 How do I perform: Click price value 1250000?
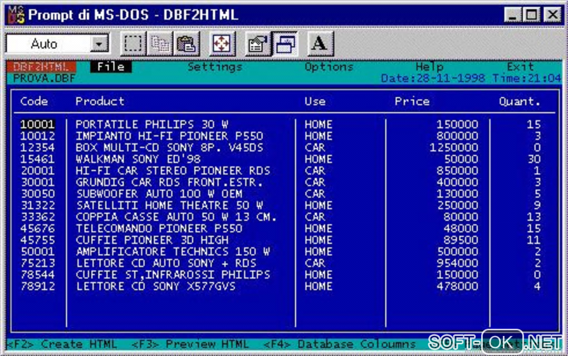click(x=453, y=147)
